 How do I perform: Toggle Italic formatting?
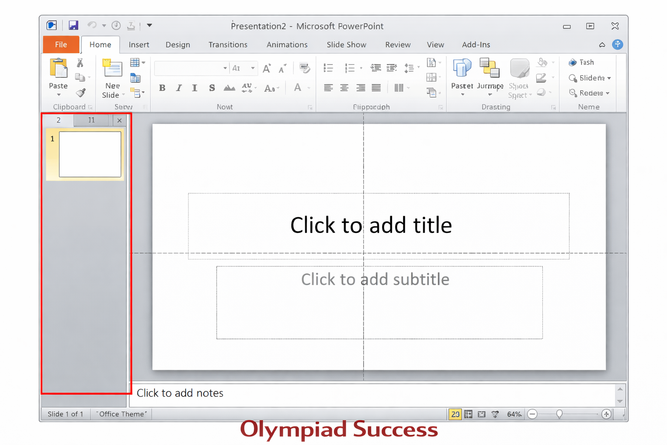coord(178,88)
